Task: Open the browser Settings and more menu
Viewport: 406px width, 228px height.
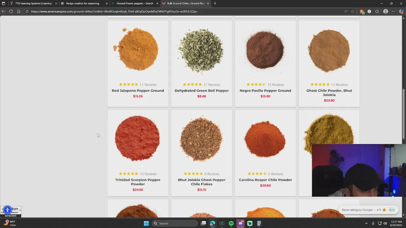Action: pos(393,11)
